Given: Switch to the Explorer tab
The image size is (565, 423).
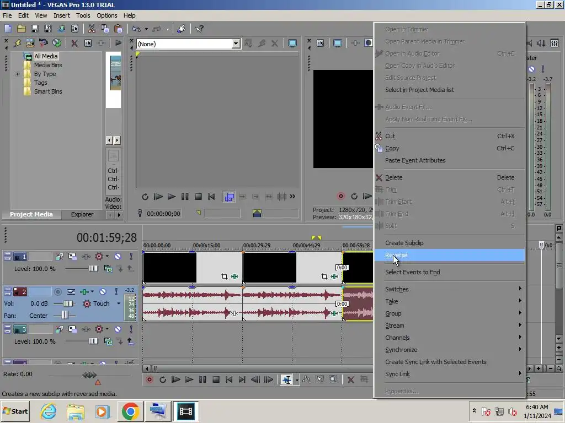Looking at the screenshot, I should pos(82,214).
